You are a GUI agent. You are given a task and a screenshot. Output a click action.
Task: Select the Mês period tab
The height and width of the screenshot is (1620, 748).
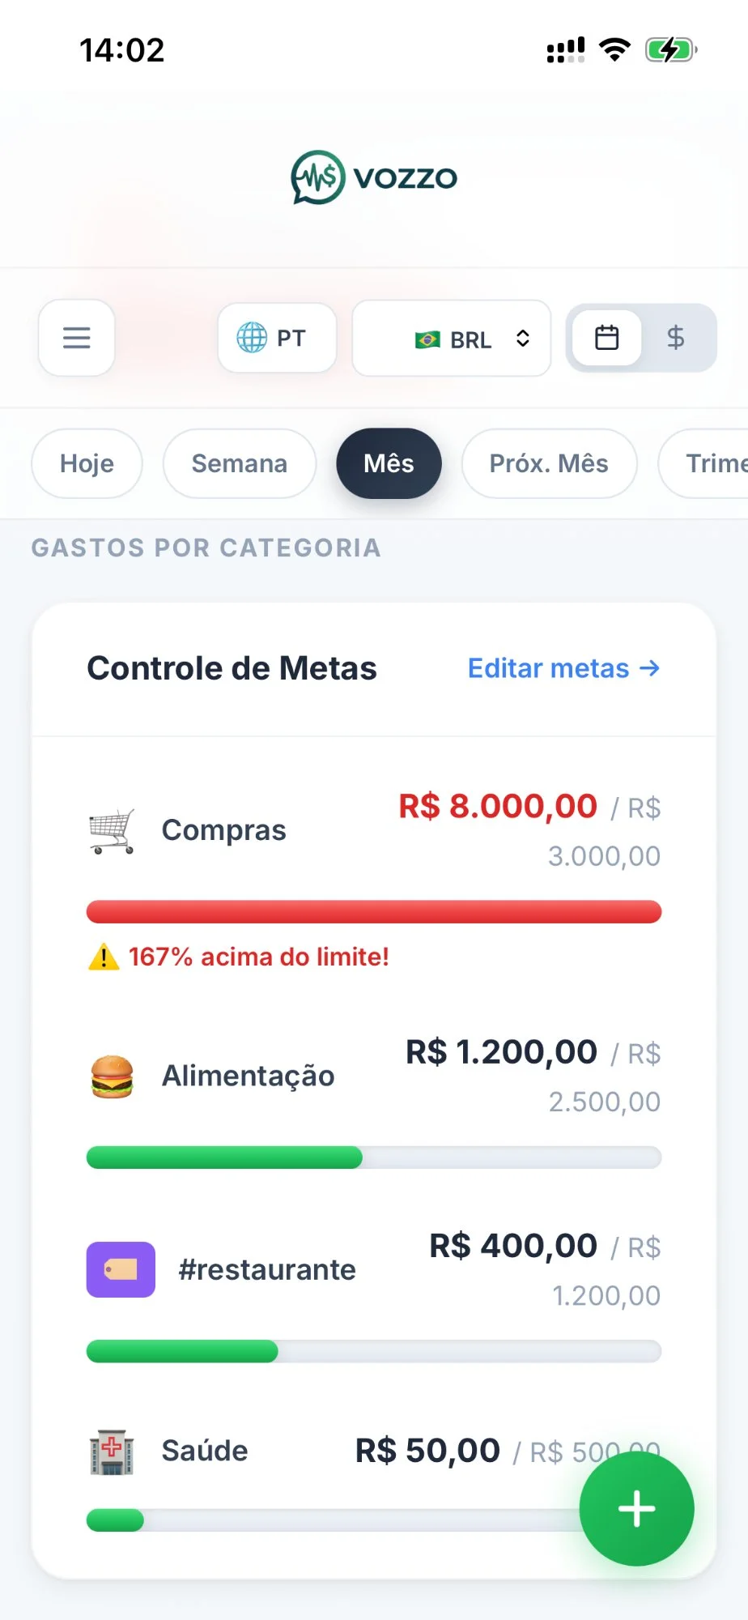click(389, 463)
